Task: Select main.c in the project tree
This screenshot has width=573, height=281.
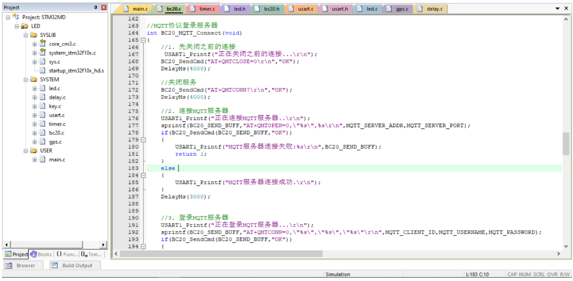Action: (x=57, y=160)
